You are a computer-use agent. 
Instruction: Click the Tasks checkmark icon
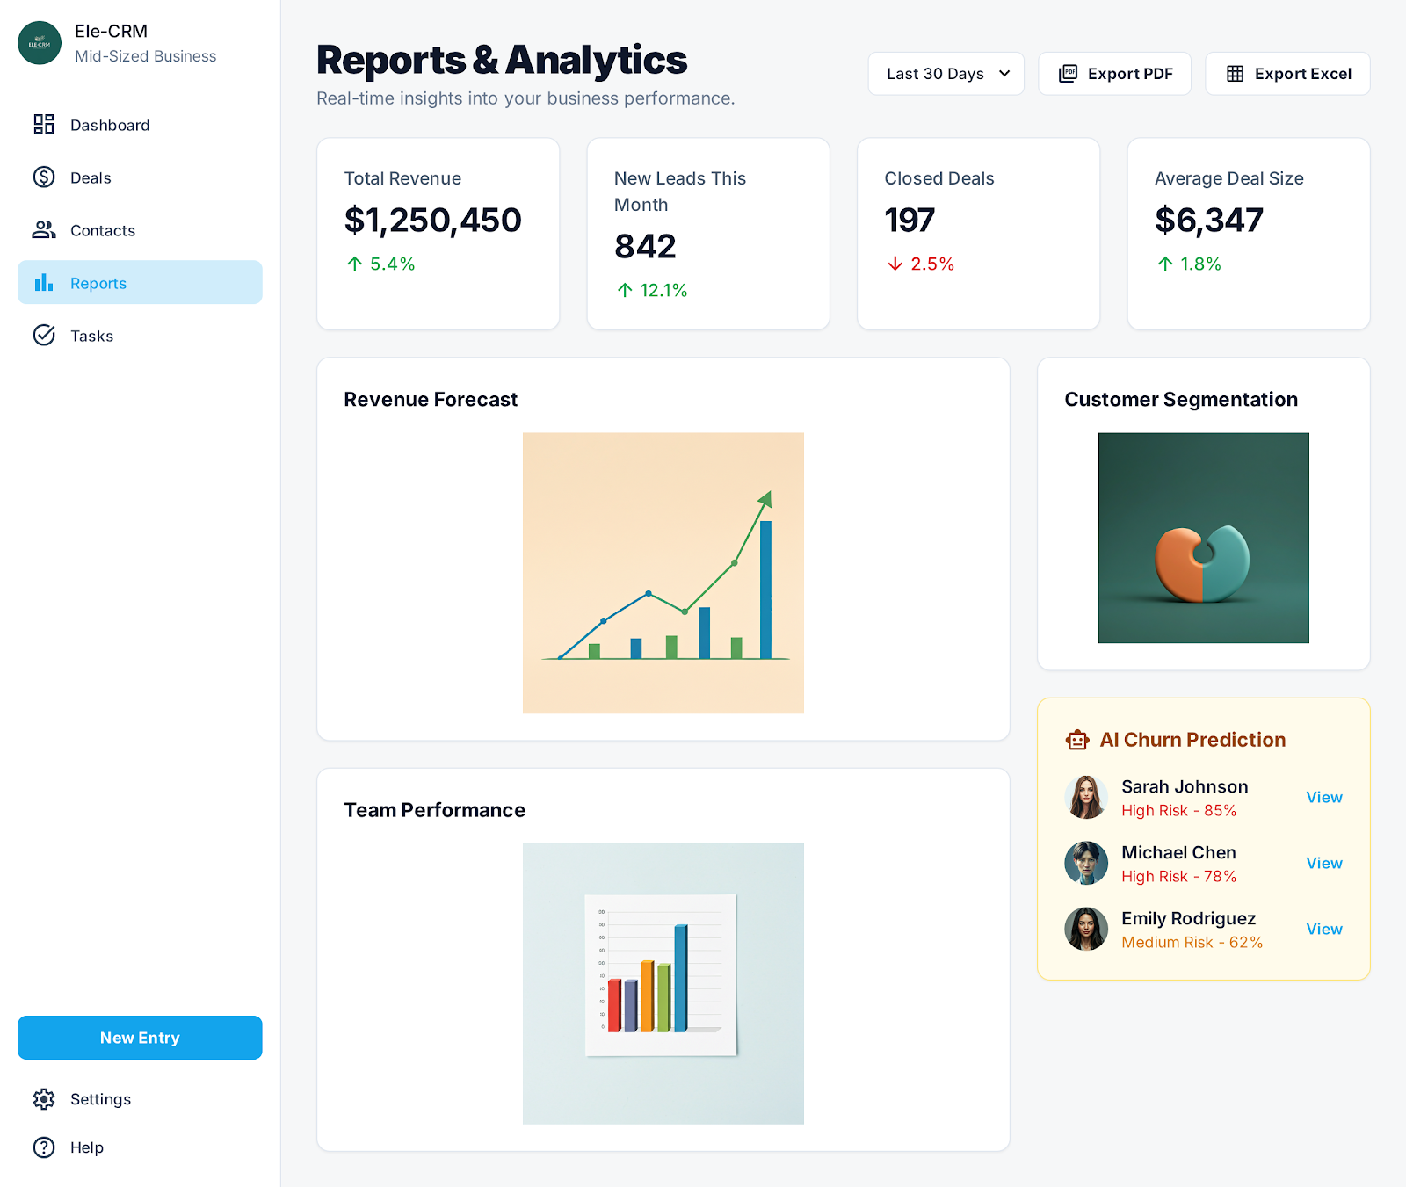pos(42,335)
